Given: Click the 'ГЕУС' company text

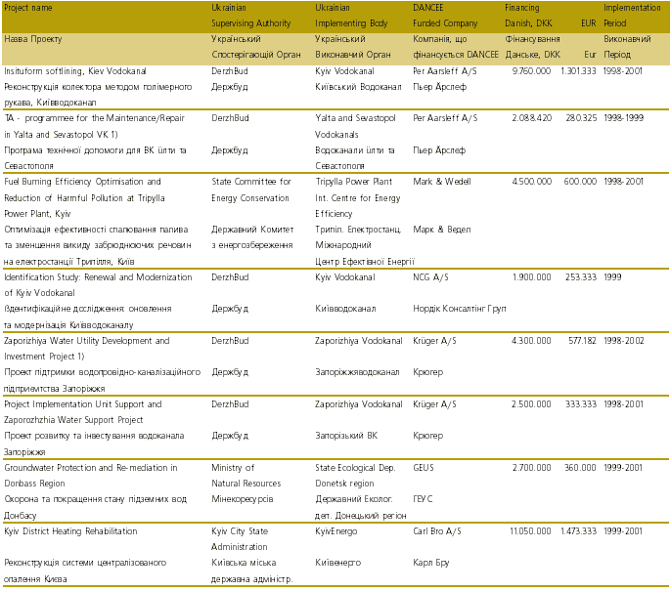Looking at the screenshot, I should point(423,499).
